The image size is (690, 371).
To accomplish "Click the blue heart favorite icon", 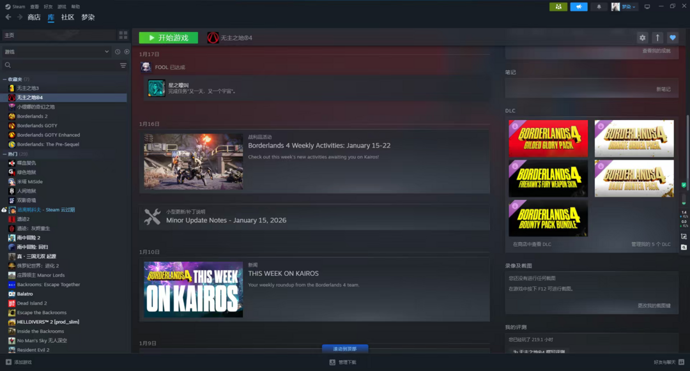I will tap(672, 38).
